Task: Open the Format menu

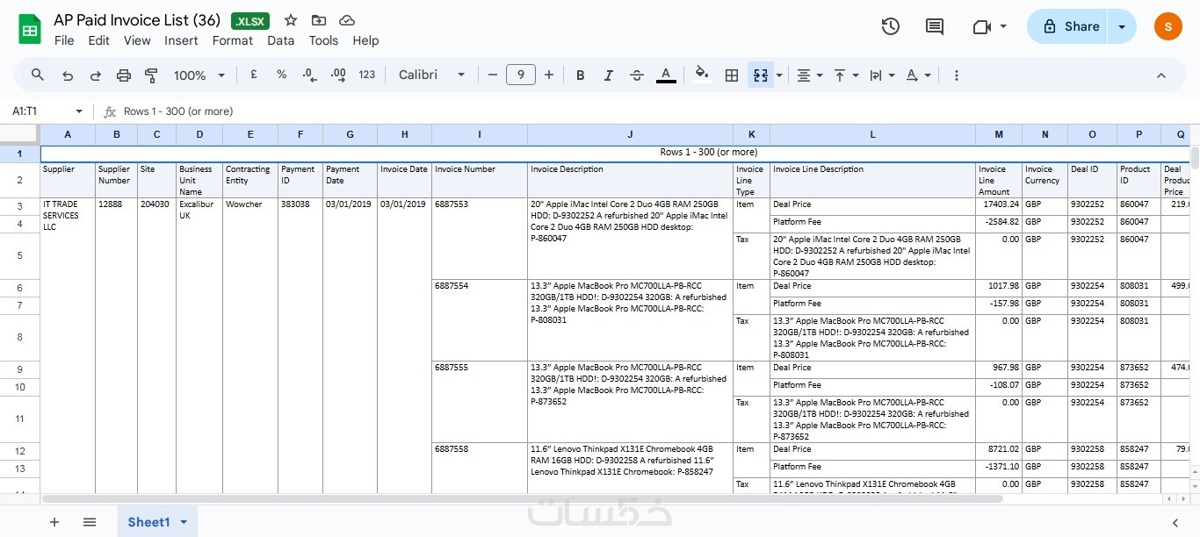Action: (x=233, y=40)
